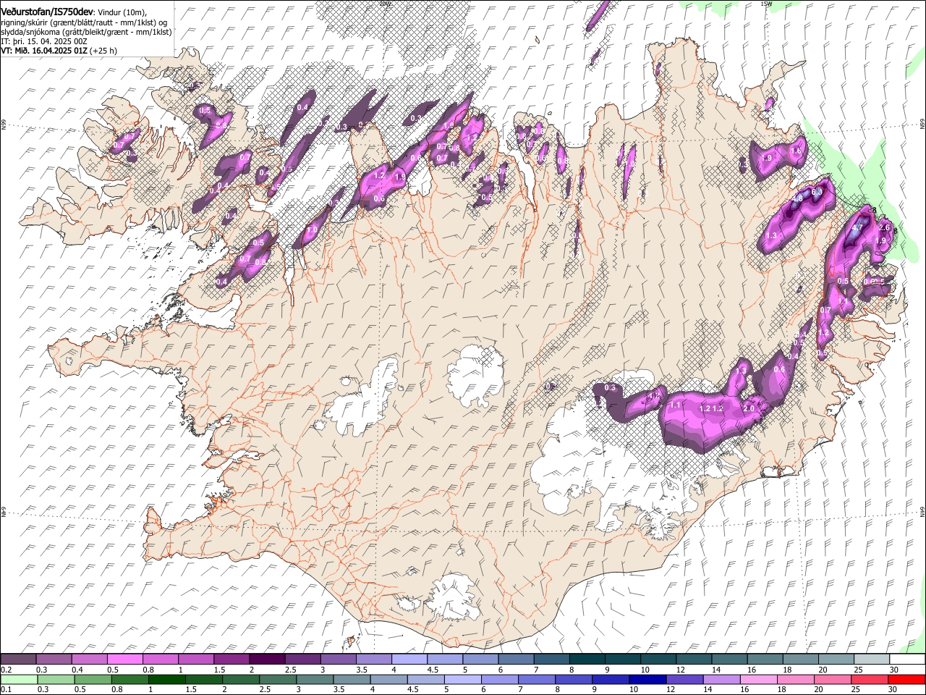Image resolution: width=926 pixels, height=695 pixels.
Task: Select the bright pink 0.5–0.8 snow legend swatch
Action: coord(124,657)
